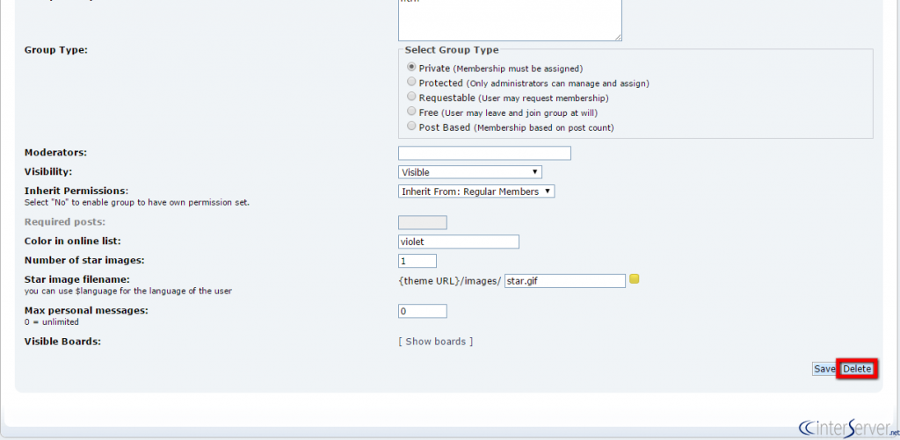
Task: Click the 'Select "No" to enable group' hint
Action: click(136, 203)
